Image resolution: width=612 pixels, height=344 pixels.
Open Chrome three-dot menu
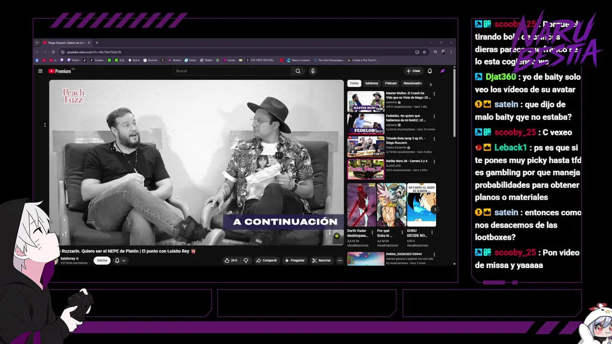(x=451, y=52)
